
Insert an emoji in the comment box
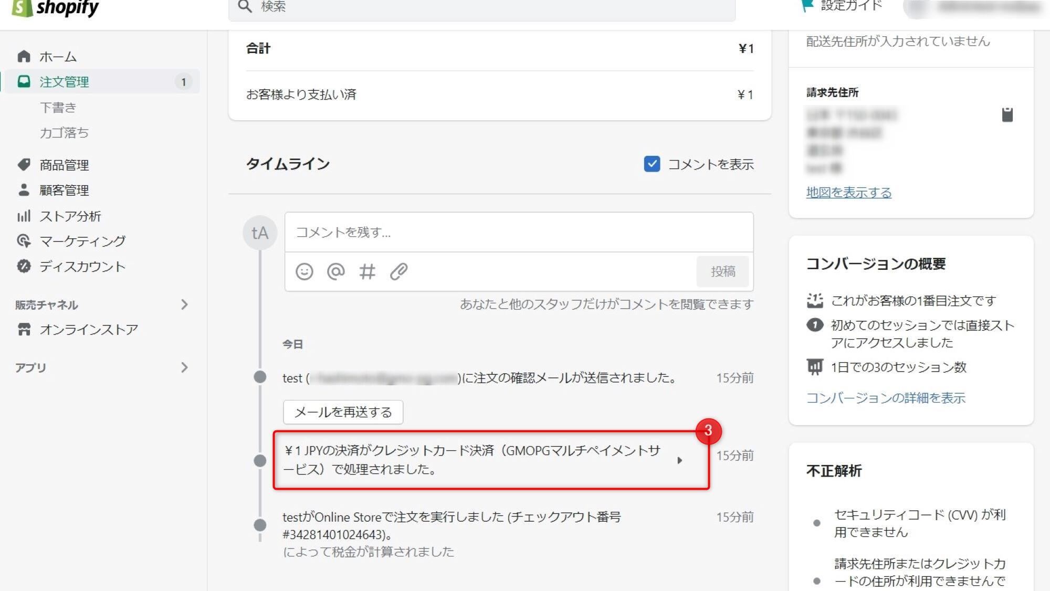pyautogui.click(x=304, y=271)
